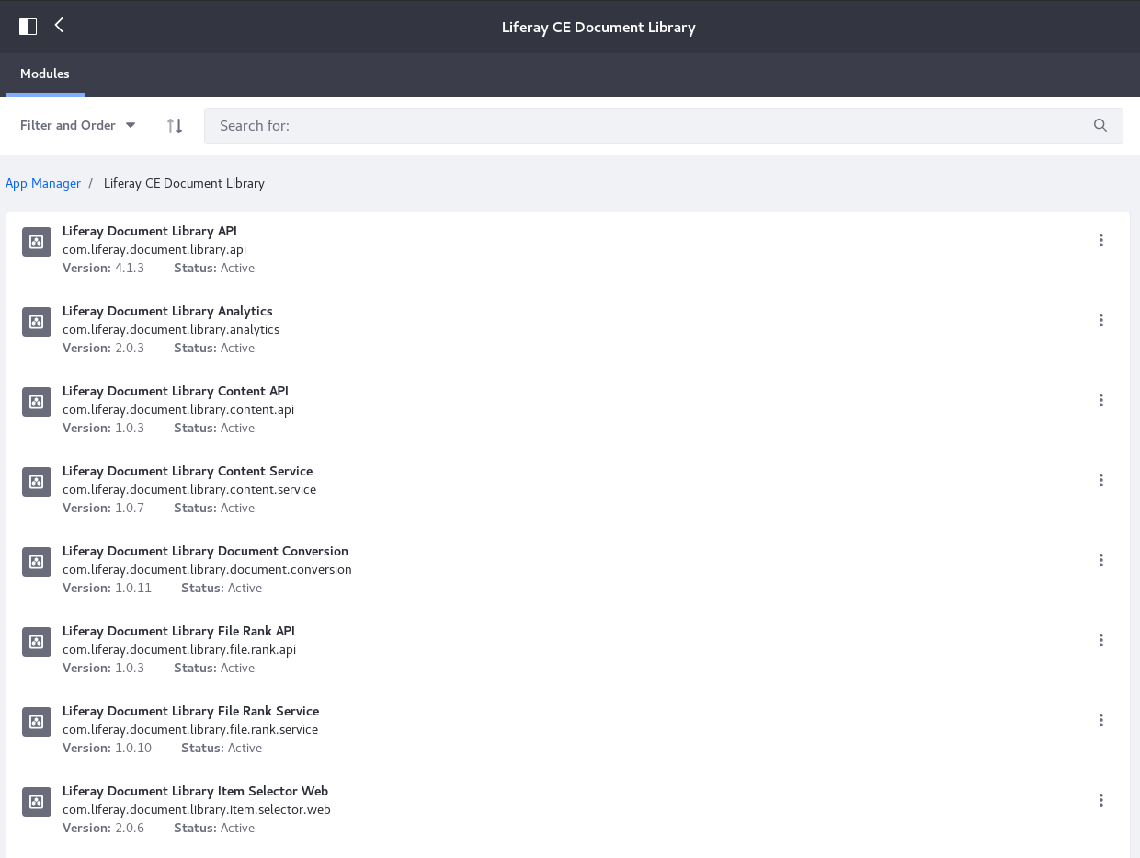Image resolution: width=1140 pixels, height=858 pixels.
Task: Click the Document Conversion module icon
Action: (x=37, y=562)
